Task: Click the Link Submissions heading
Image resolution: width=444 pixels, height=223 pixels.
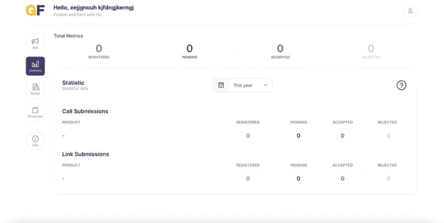Action: pyautogui.click(x=86, y=154)
